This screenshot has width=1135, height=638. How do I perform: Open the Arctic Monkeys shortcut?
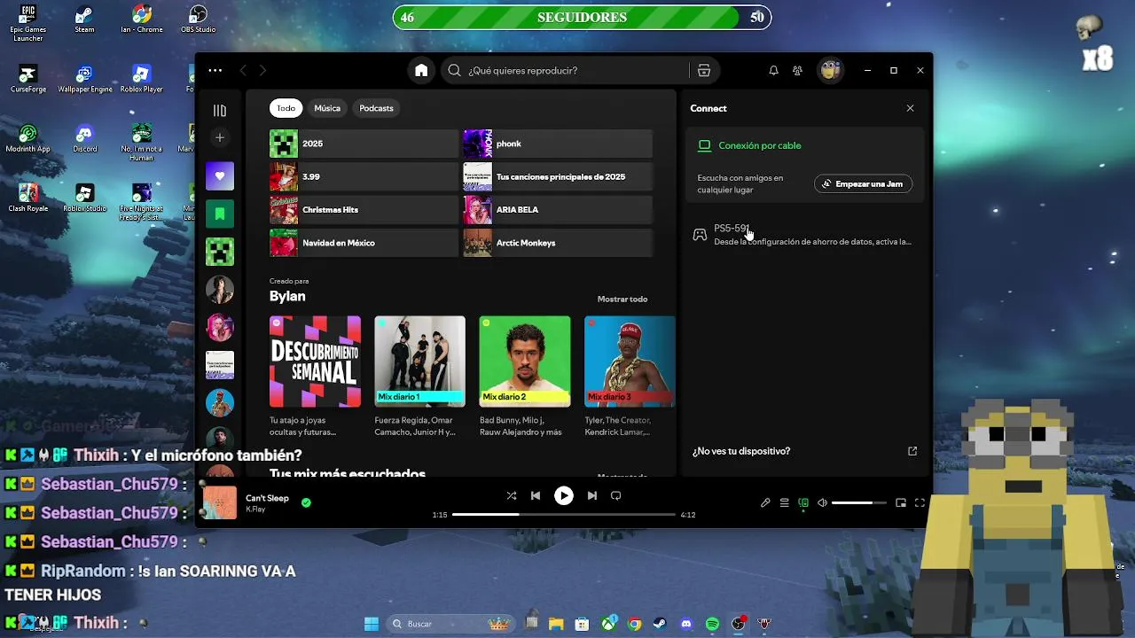[558, 243]
